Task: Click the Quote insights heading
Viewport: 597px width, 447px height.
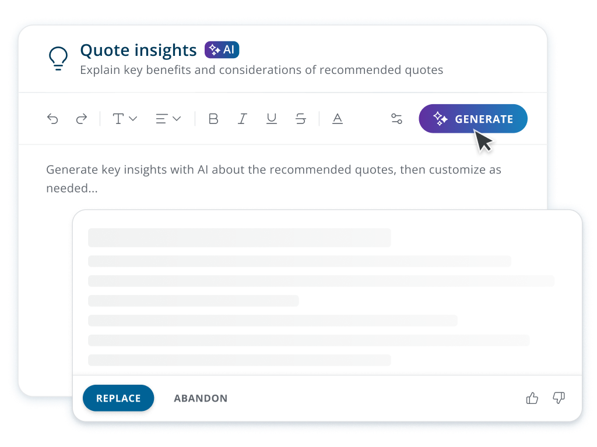Action: (x=138, y=51)
